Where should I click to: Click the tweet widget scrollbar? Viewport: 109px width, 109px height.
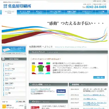click(x=25, y=107)
